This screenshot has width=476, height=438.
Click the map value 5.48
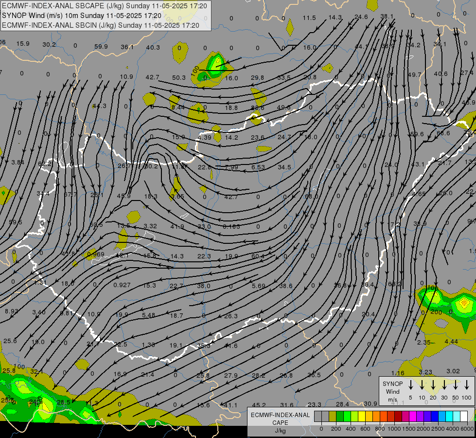click(x=148, y=315)
